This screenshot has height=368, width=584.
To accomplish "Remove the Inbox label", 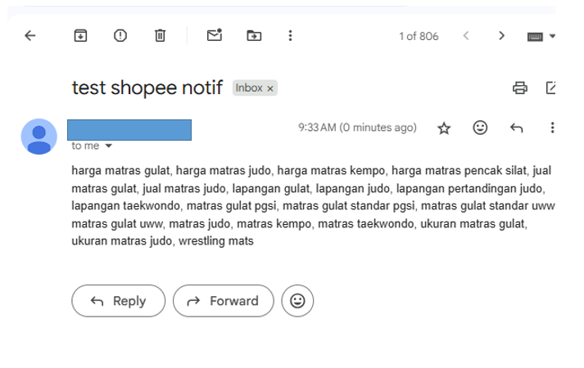I will pos(270,88).
